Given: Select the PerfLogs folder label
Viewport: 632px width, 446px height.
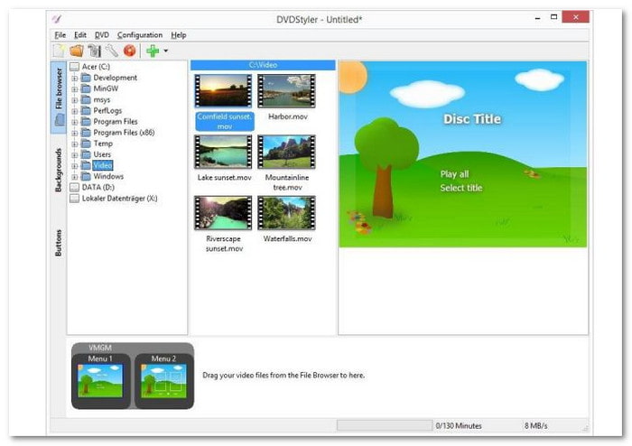Looking at the screenshot, I should click(x=107, y=110).
